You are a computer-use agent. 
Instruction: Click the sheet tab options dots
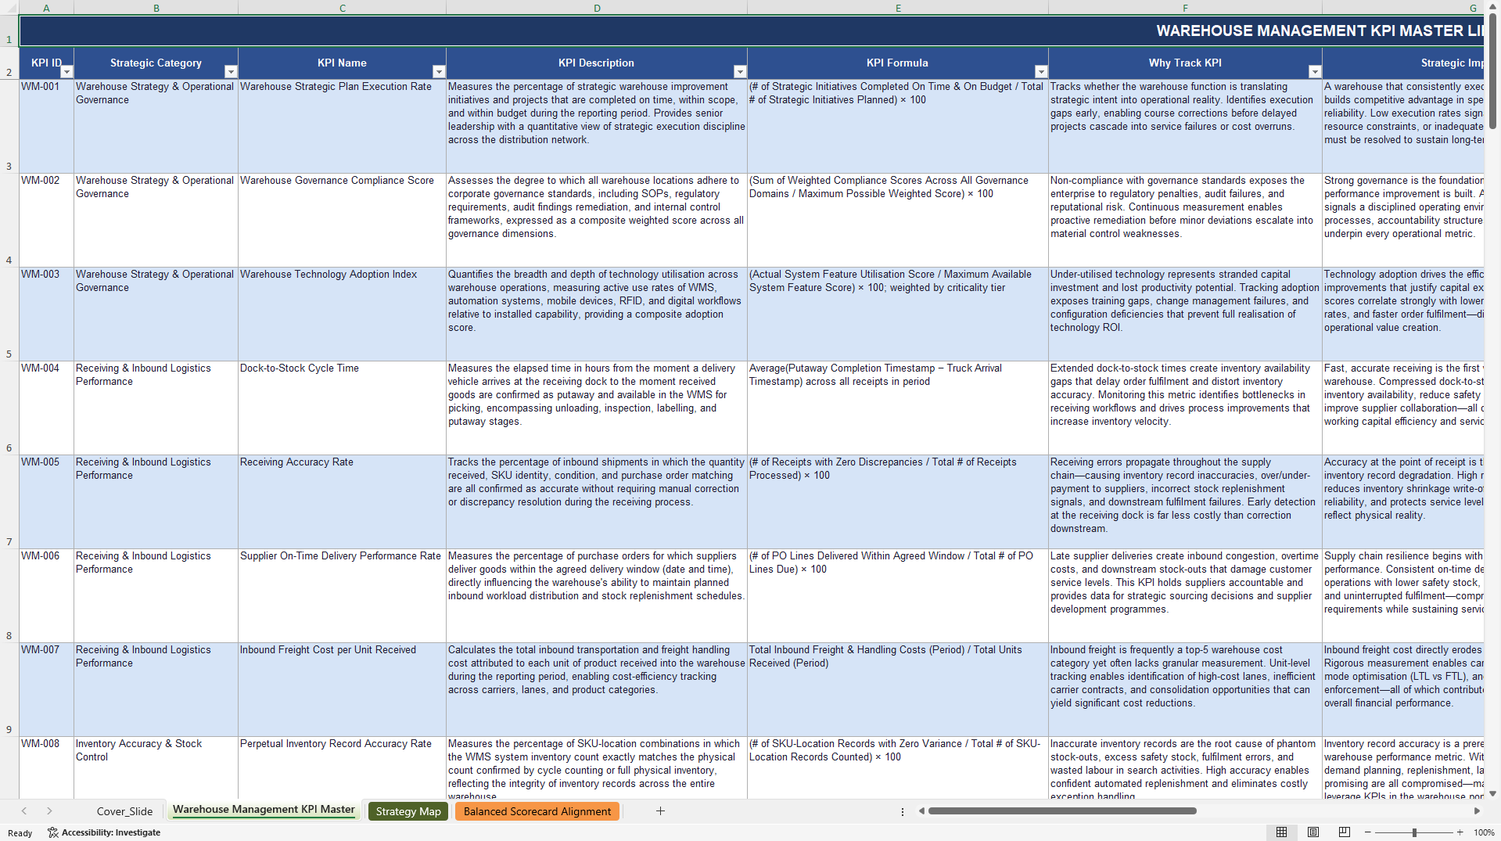click(x=903, y=812)
